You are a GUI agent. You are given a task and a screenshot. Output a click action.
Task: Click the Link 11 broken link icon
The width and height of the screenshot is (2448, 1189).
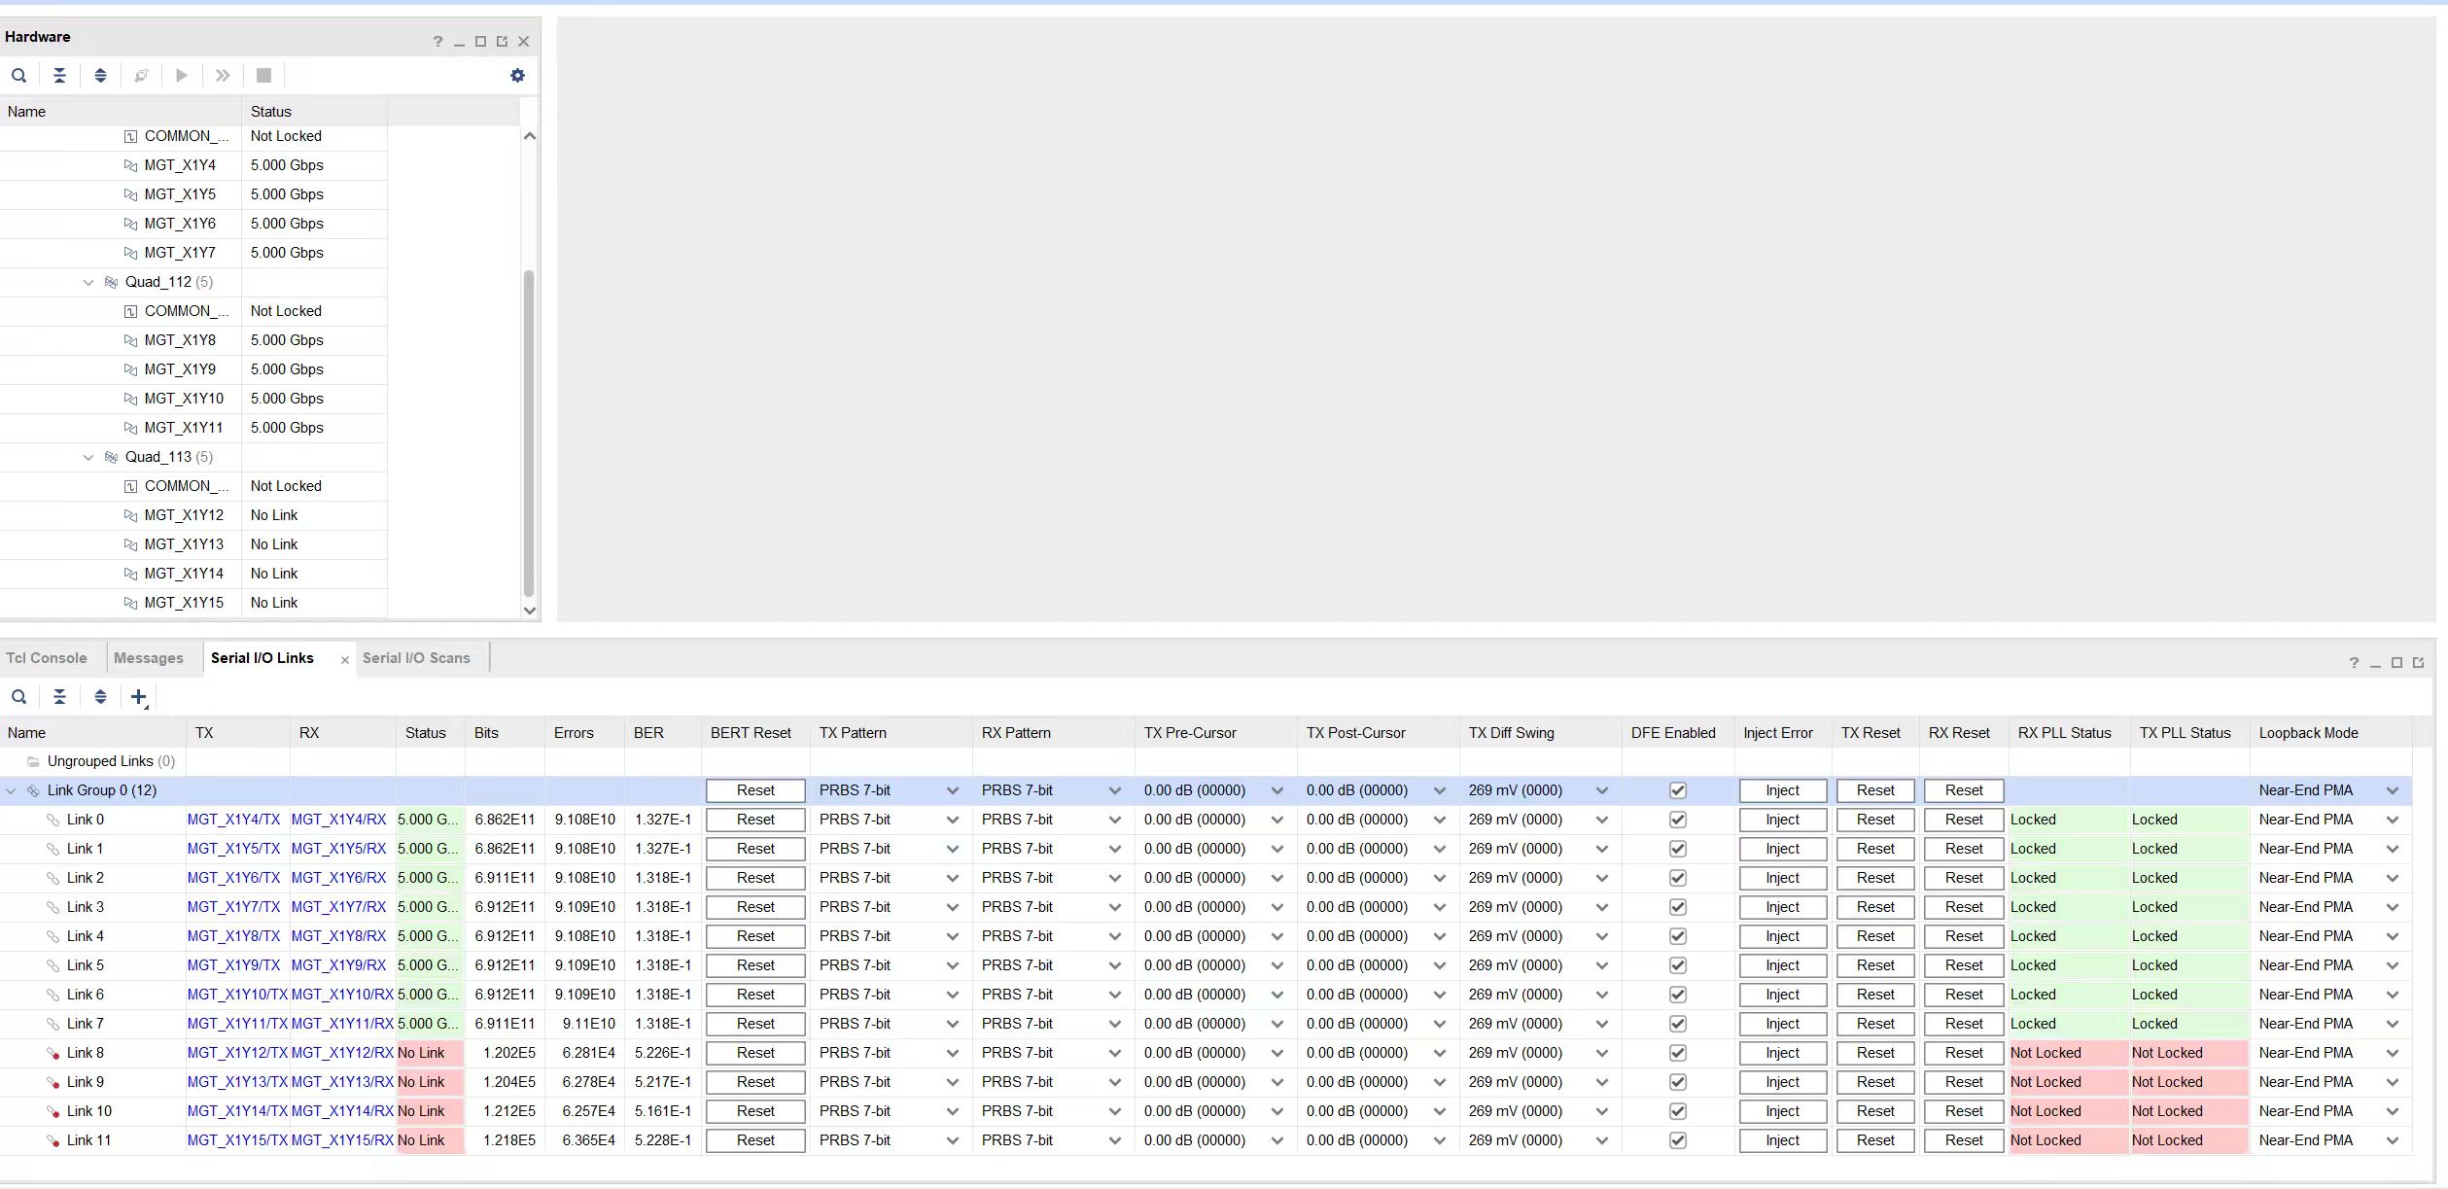[x=53, y=1140]
